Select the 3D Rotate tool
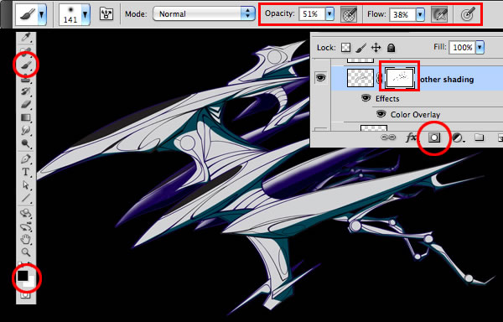Screen dimensions: 503x322 (x=26, y=213)
